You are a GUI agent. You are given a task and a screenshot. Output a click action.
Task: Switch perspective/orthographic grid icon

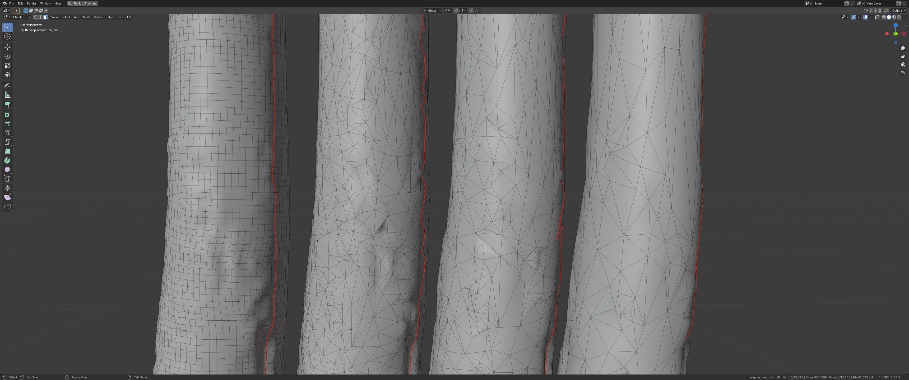(x=903, y=73)
